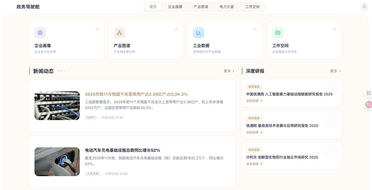Open the user profile avatar icon

point(364,7)
